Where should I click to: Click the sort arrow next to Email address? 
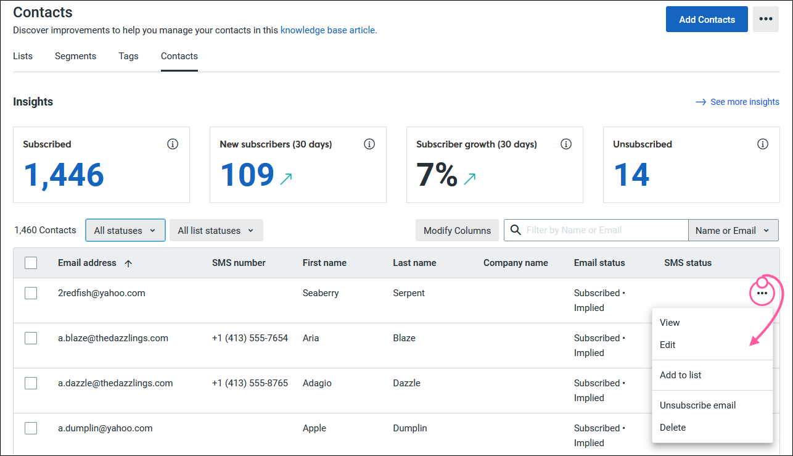128,263
